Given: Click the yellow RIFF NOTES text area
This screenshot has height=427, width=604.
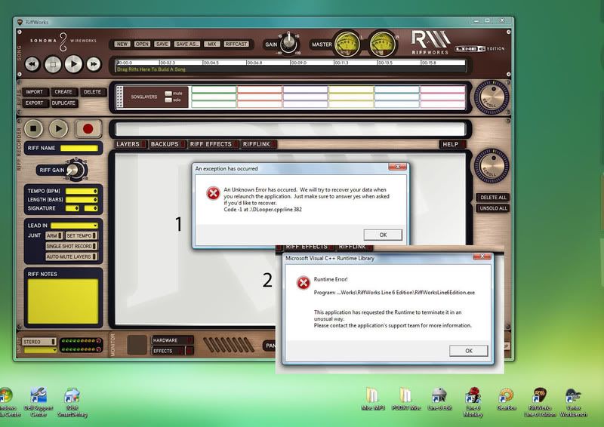Looking at the screenshot, I should 63,302.
